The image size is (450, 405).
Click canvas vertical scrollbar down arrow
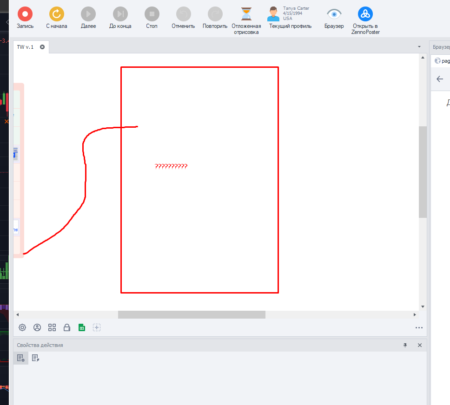tap(423, 307)
